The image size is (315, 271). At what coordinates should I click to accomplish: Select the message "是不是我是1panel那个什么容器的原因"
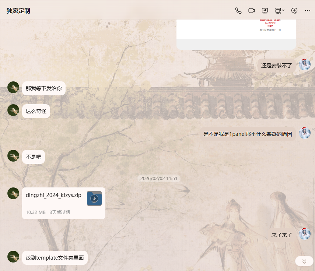(247, 134)
